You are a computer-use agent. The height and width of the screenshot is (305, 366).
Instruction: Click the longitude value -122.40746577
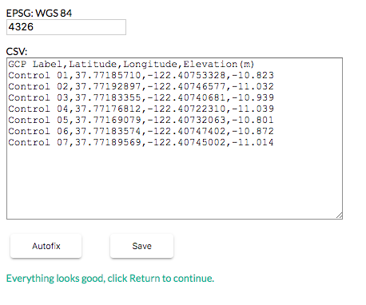tap(186, 86)
